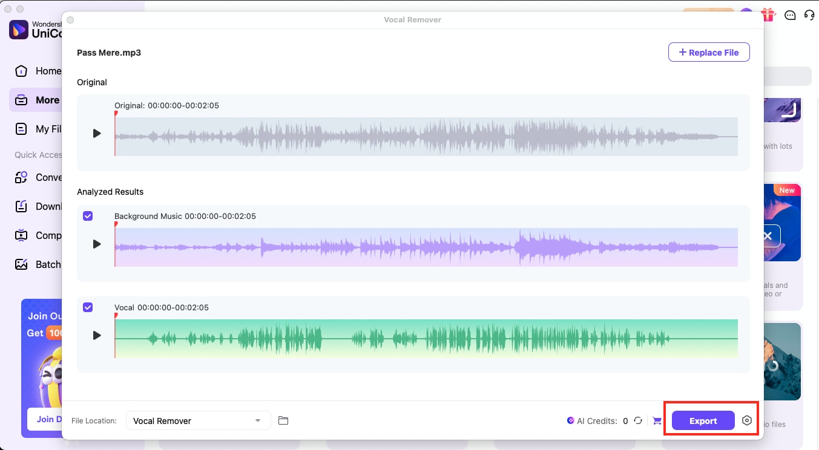Close the Vocal Remover dialog
The width and height of the screenshot is (819, 450).
coord(70,20)
